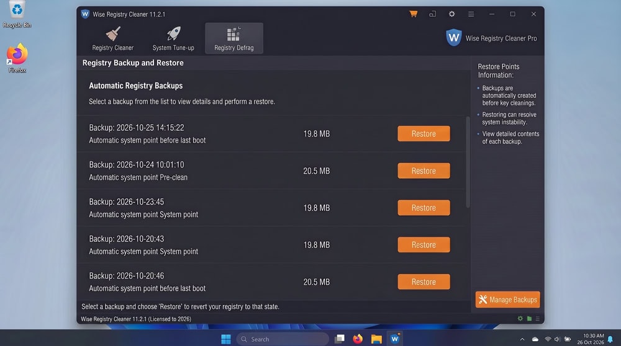The height and width of the screenshot is (346, 621).
Task: Switch to System Tune-up tab
Action: coord(173,38)
